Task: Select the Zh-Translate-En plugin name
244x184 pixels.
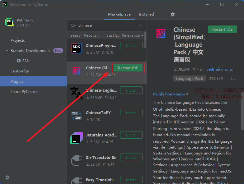Action: coord(101,157)
